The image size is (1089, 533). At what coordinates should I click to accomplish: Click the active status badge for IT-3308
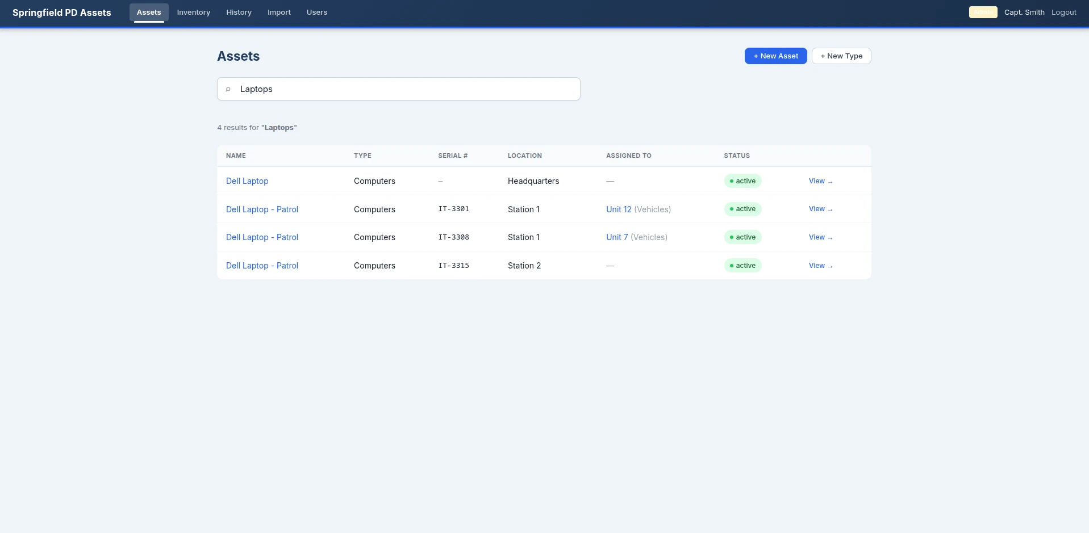pos(742,237)
